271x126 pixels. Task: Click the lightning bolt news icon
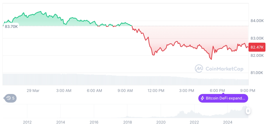coord(202,98)
